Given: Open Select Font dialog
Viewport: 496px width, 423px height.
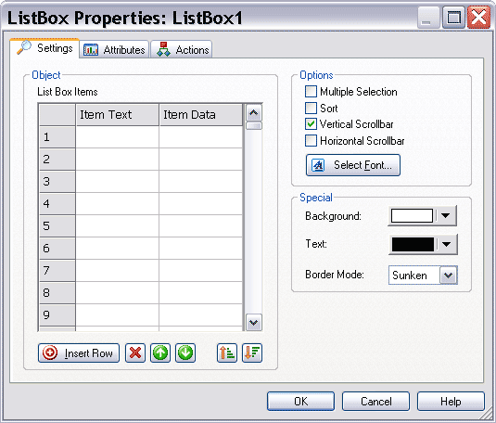Looking at the screenshot, I should pyautogui.click(x=353, y=165).
